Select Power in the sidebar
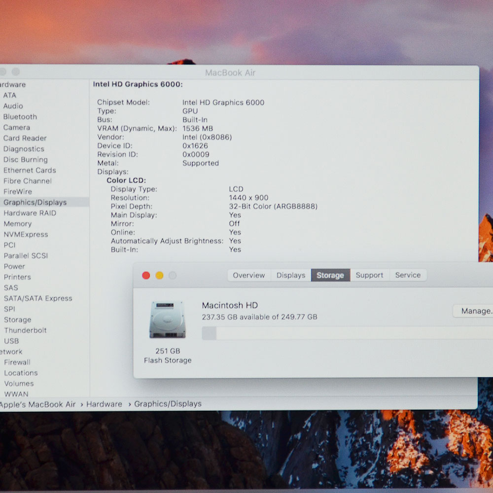The width and height of the screenshot is (493, 493). point(14,266)
